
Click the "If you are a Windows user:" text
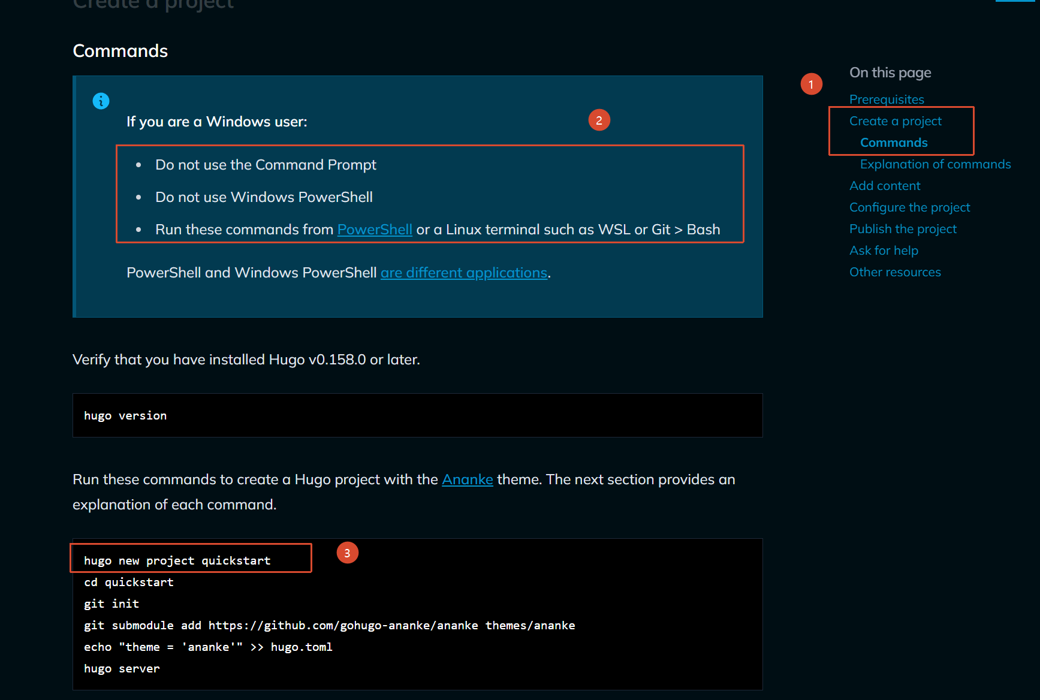(x=217, y=122)
